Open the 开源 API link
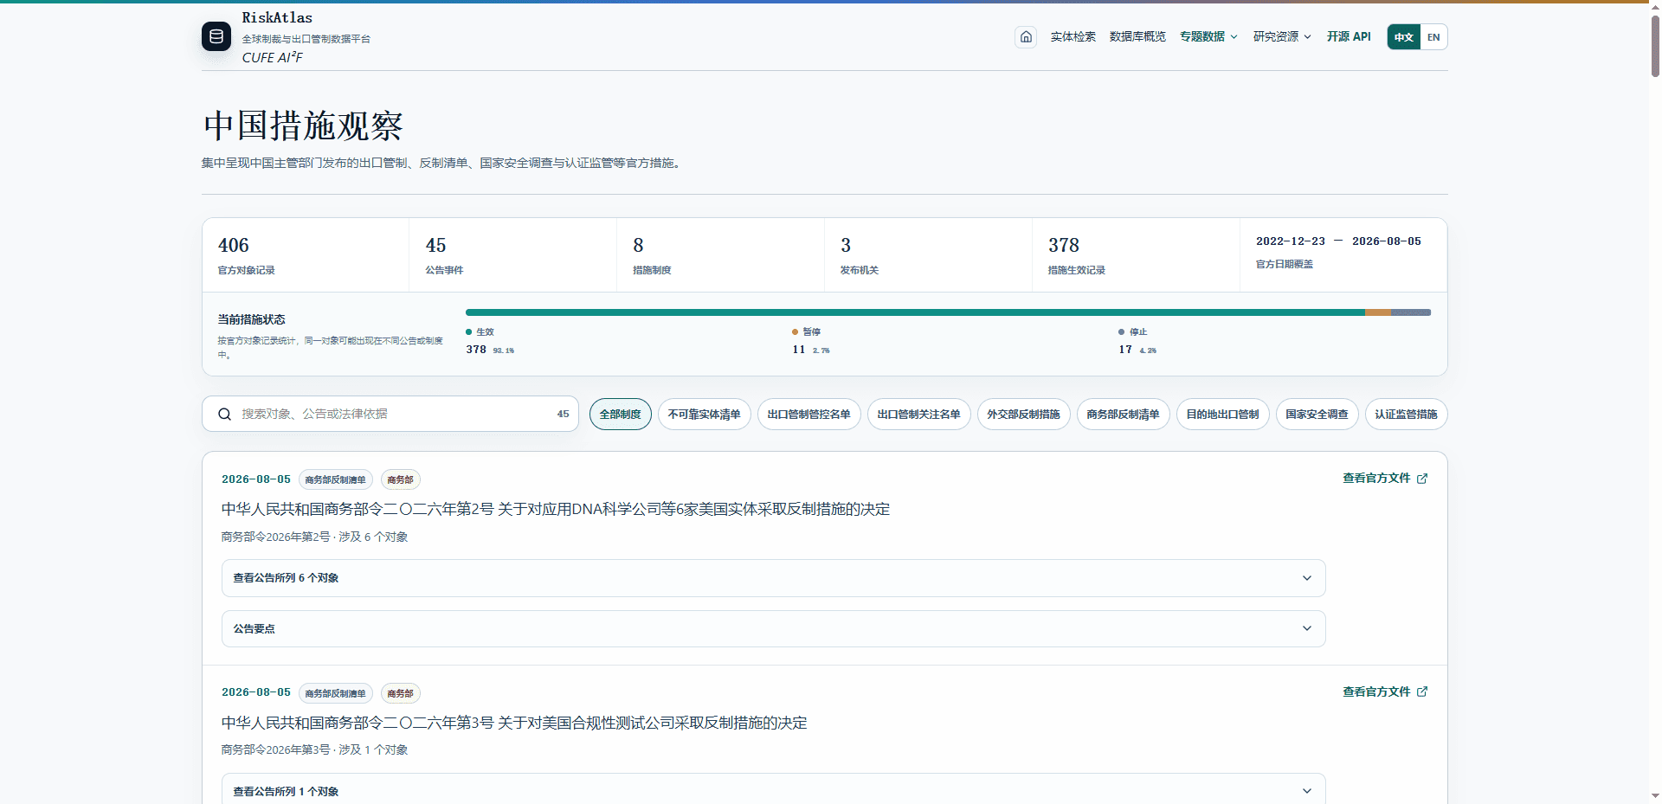The width and height of the screenshot is (1662, 804). pos(1349,36)
